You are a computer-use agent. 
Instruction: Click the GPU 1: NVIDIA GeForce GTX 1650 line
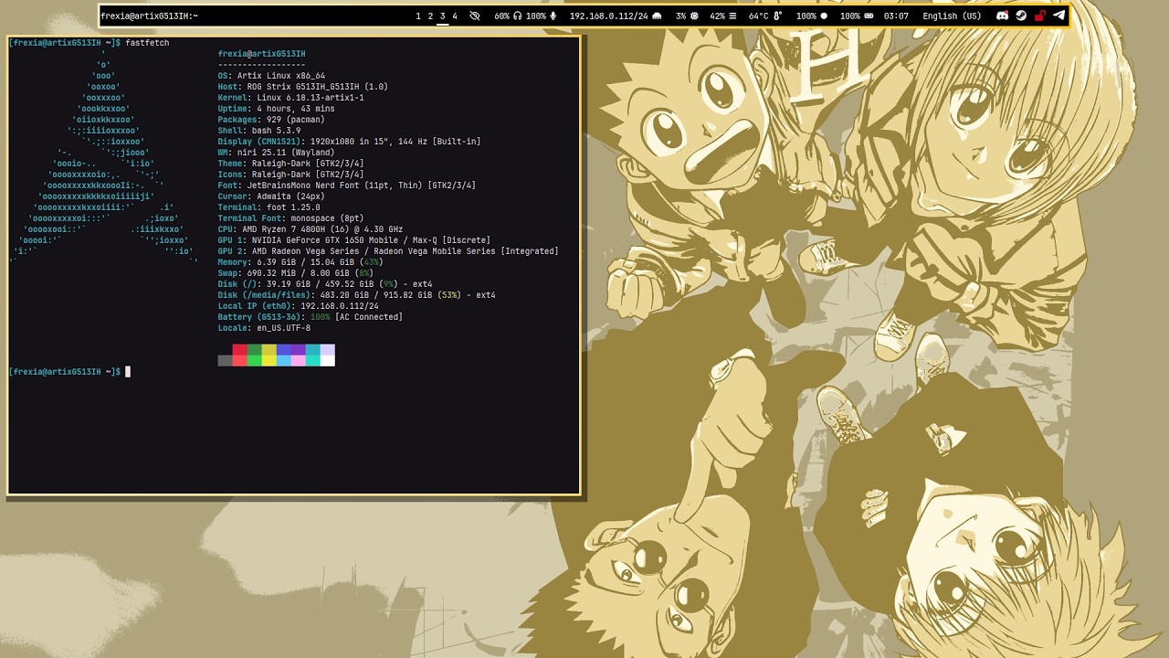(354, 240)
